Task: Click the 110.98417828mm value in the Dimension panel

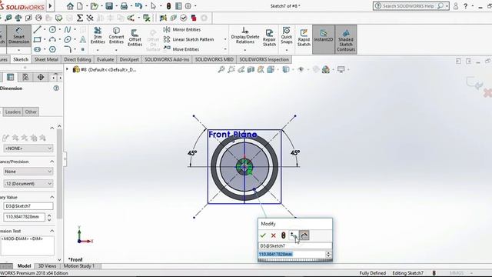Action: pyautogui.click(x=24, y=217)
